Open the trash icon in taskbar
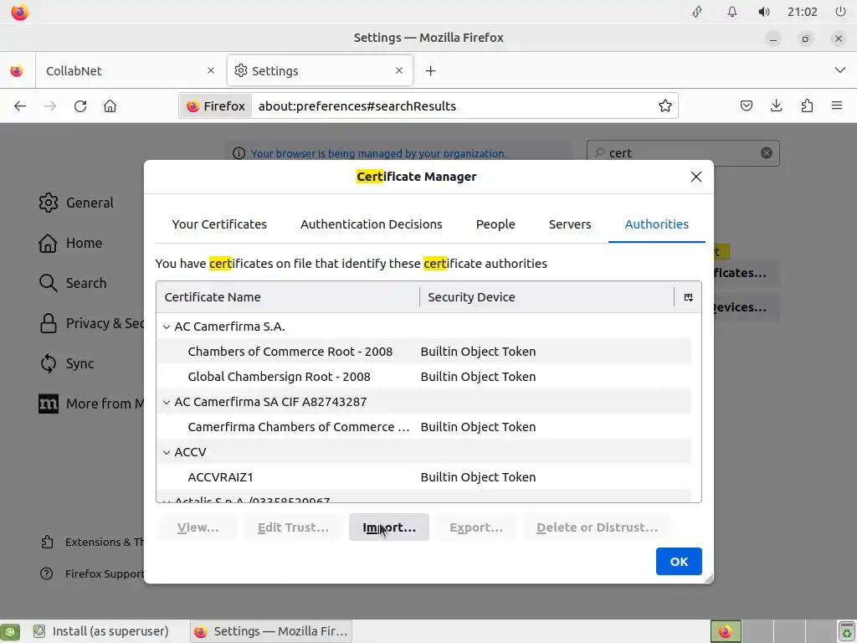The height and width of the screenshot is (643, 857). (846, 631)
